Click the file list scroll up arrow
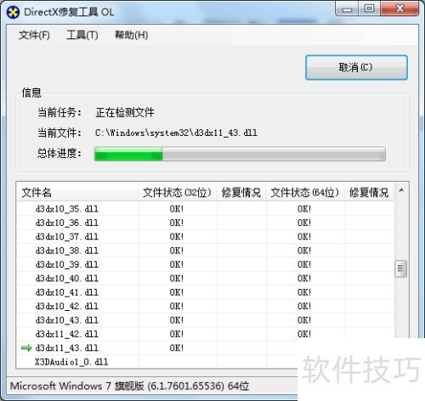 point(401,190)
